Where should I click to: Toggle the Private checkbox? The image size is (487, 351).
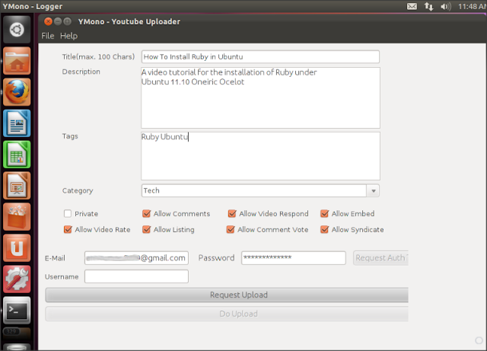68,214
